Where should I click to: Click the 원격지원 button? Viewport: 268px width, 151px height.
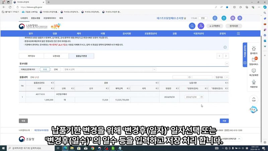[x=233, y=26]
